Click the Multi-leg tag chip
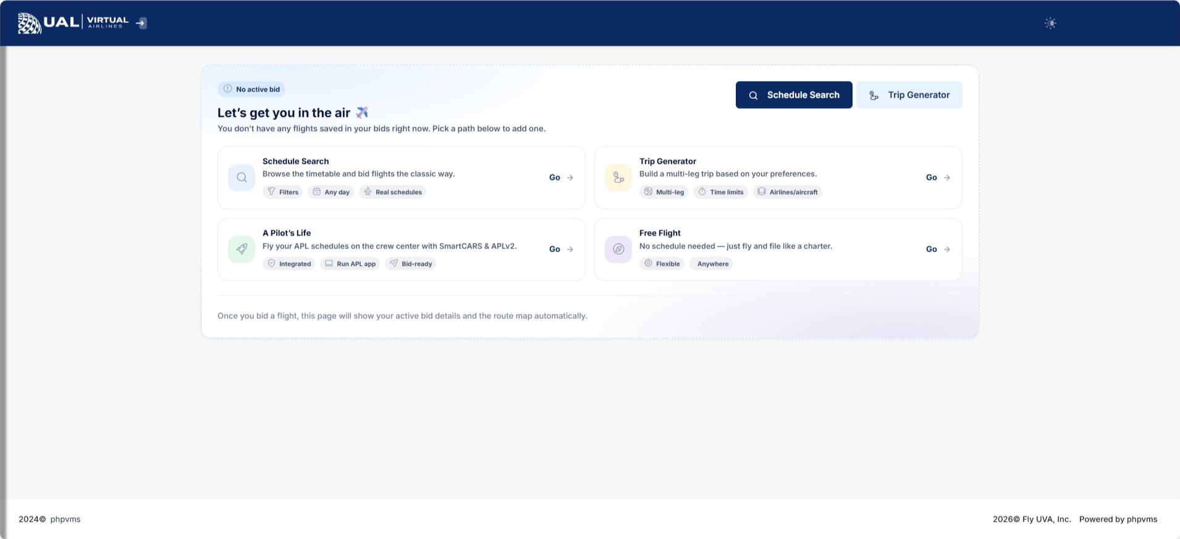 664,192
